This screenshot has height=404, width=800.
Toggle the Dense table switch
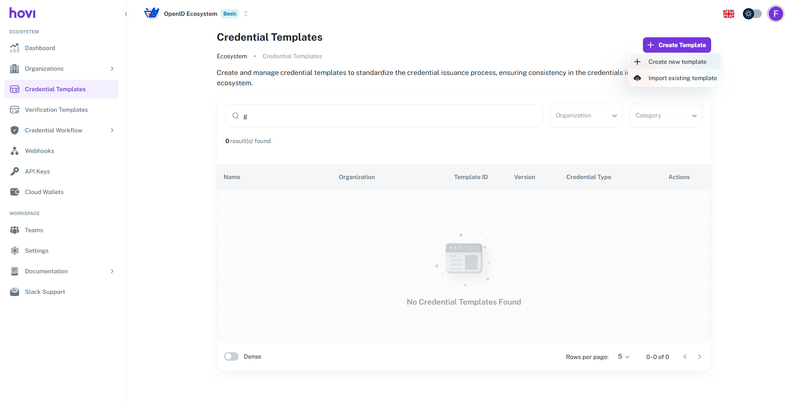pyautogui.click(x=231, y=356)
